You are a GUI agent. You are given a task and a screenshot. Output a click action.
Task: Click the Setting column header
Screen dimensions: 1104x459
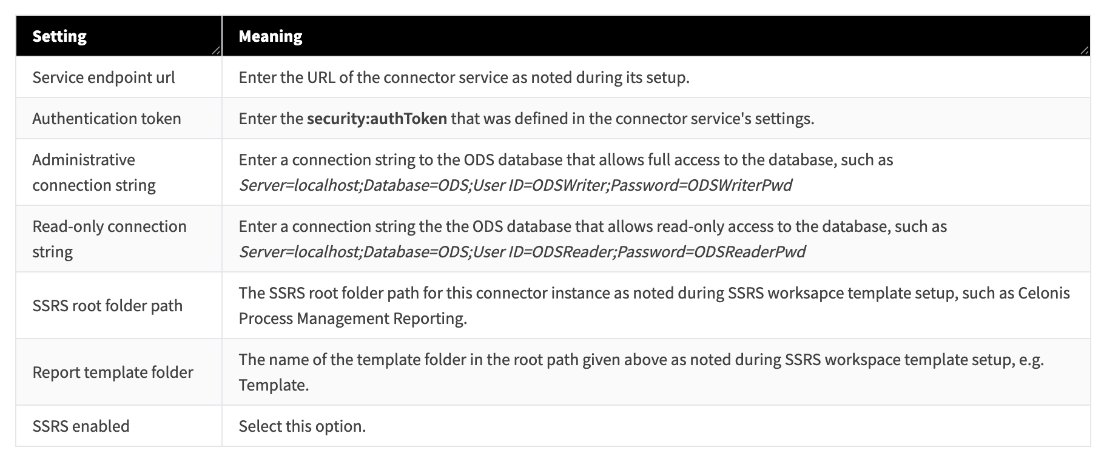click(59, 36)
